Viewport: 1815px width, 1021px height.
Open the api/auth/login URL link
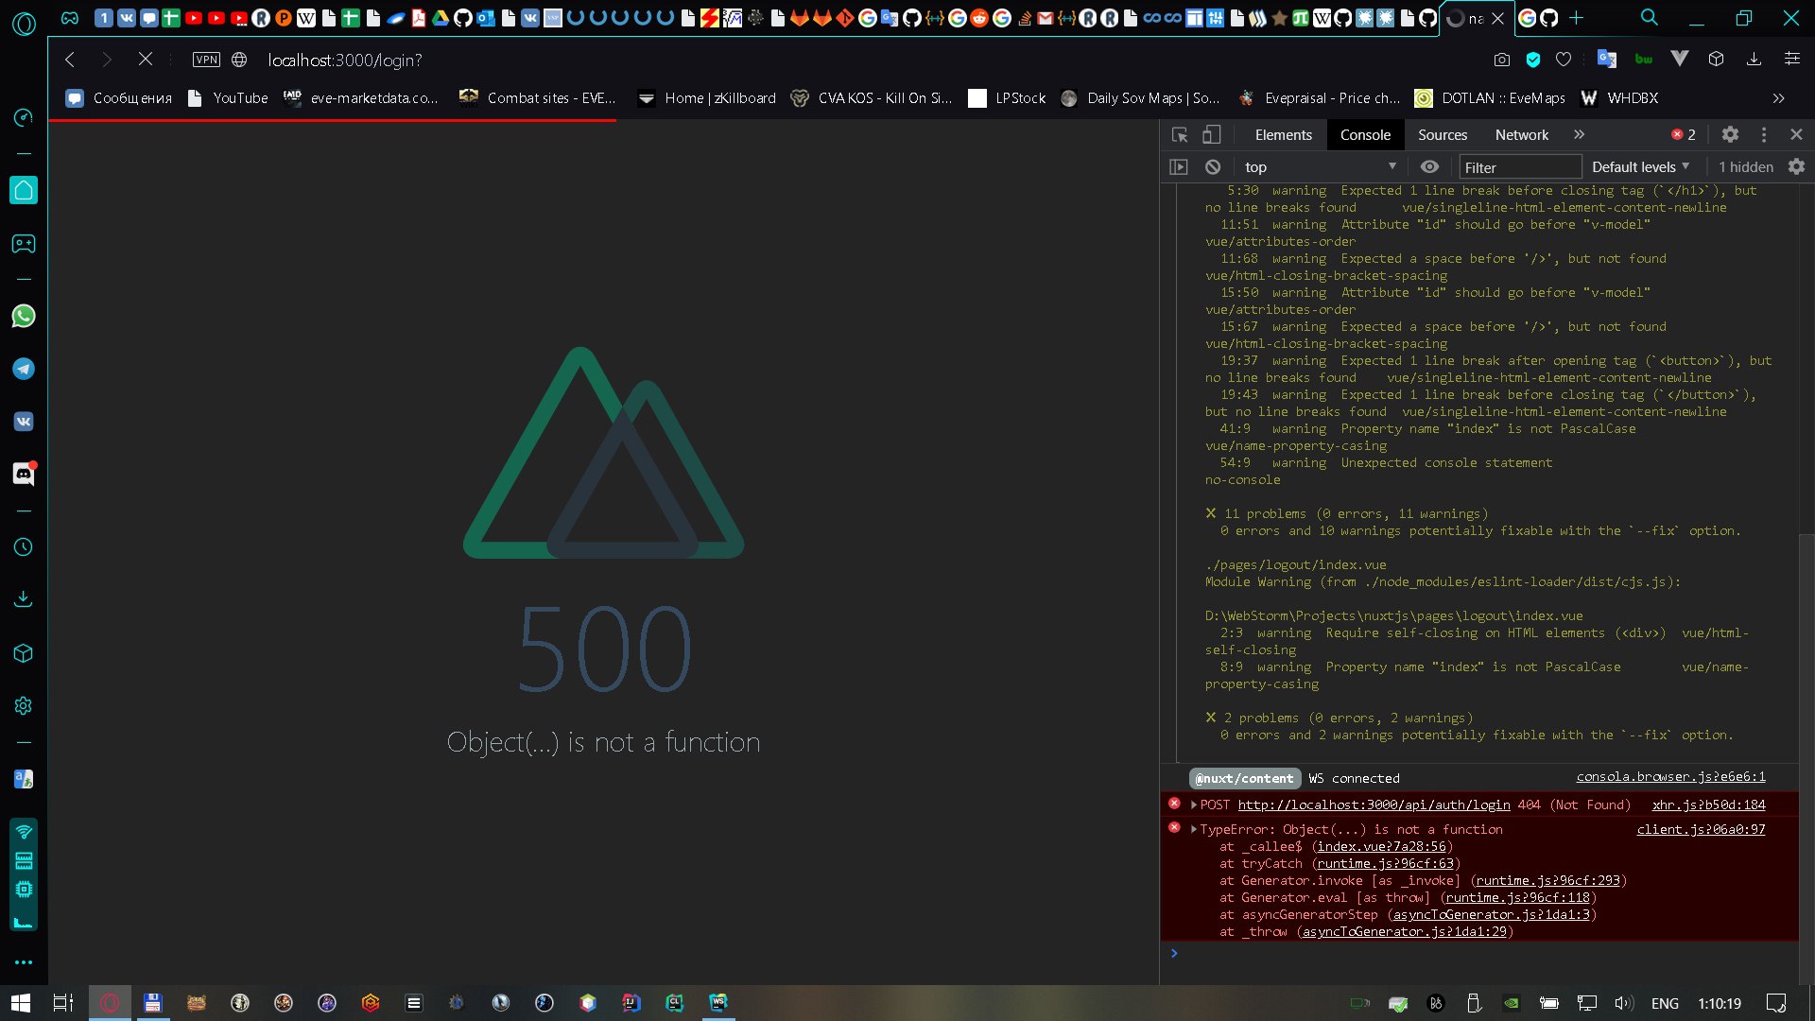pos(1374,805)
